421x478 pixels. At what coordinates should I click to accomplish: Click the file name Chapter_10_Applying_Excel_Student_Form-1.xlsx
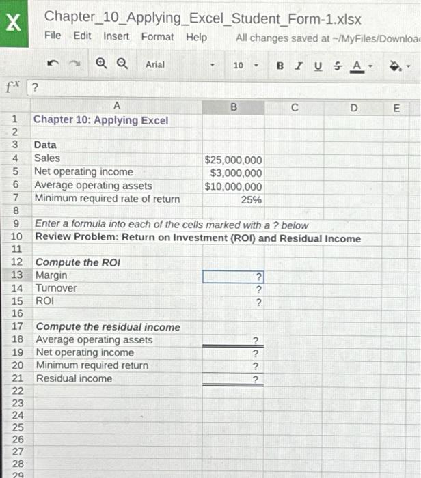tap(202, 18)
